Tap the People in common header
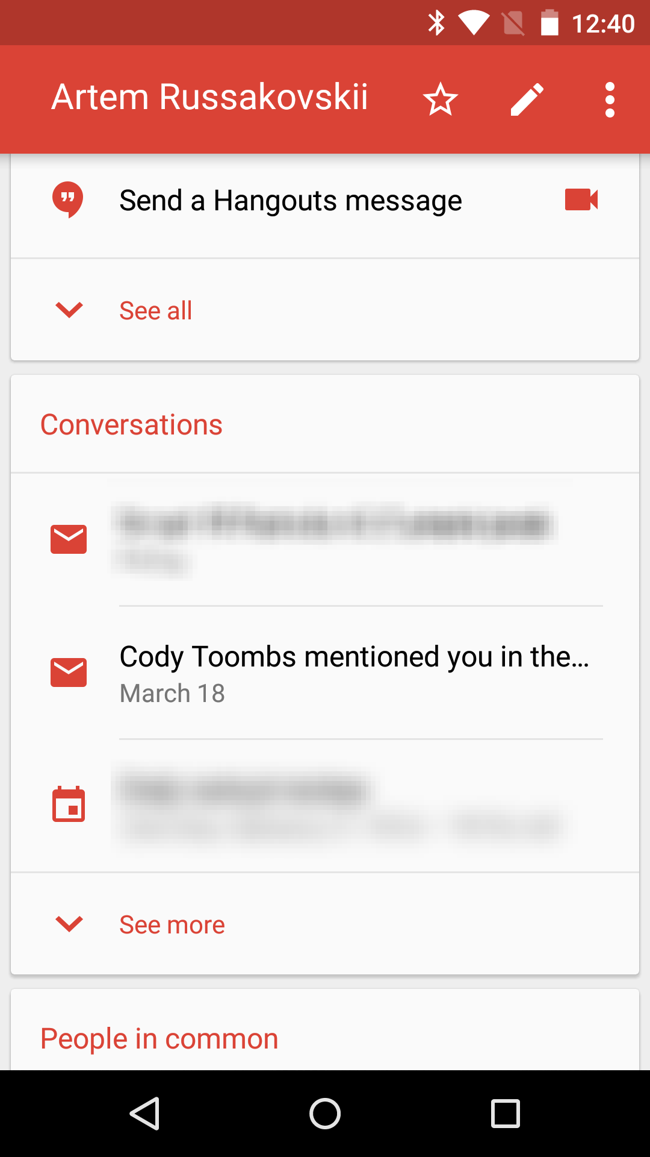Screen dimensions: 650x1157 click(x=159, y=1039)
